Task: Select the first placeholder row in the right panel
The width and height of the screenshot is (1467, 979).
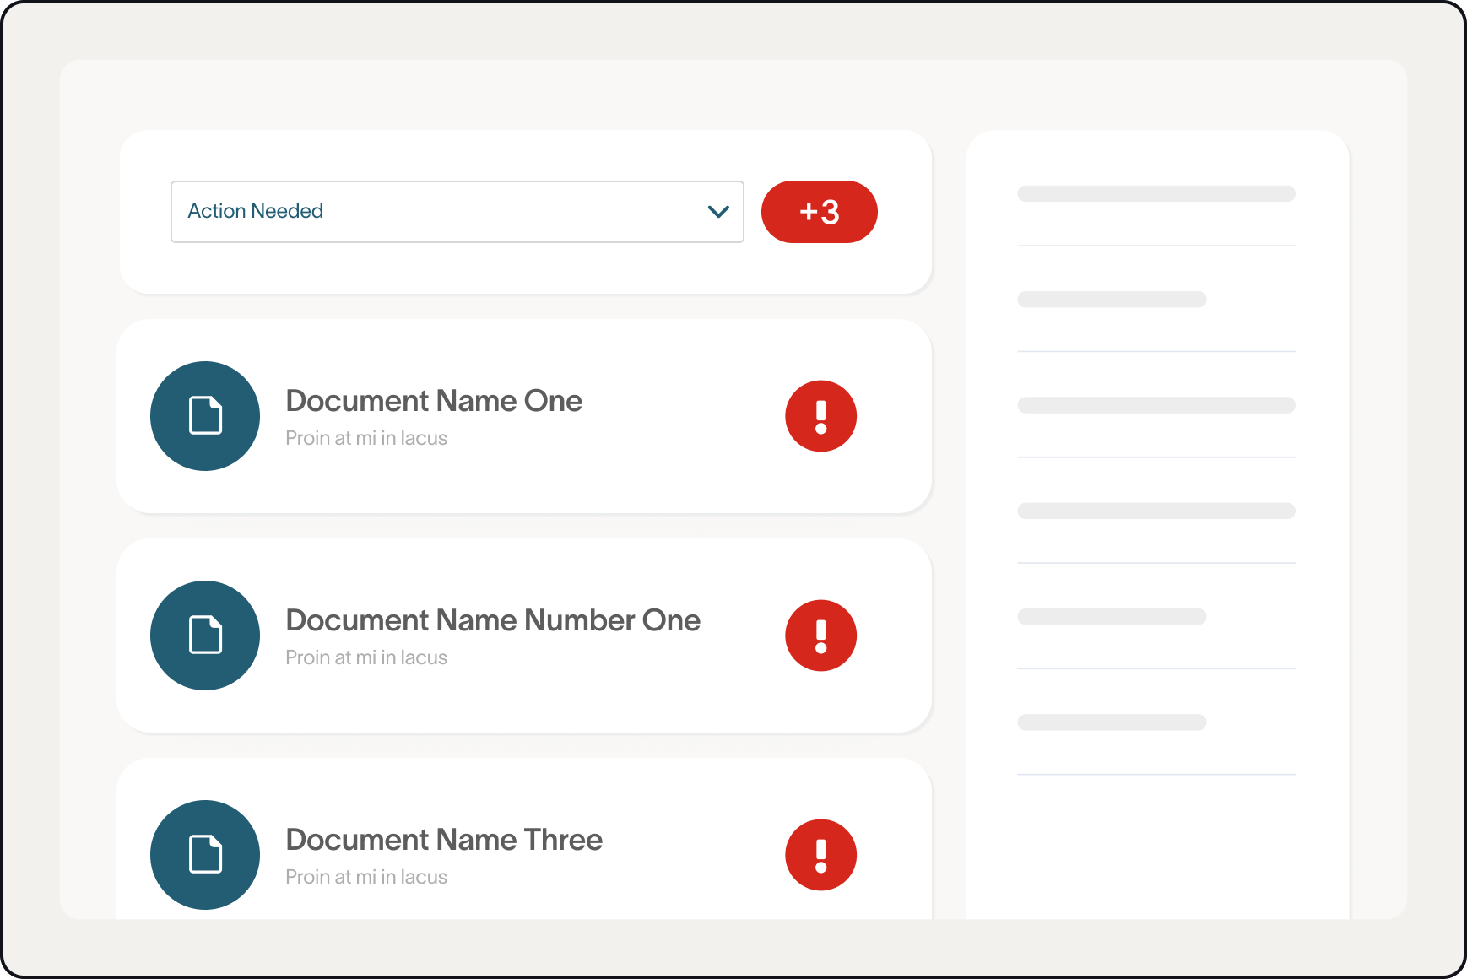Action: [1156, 194]
